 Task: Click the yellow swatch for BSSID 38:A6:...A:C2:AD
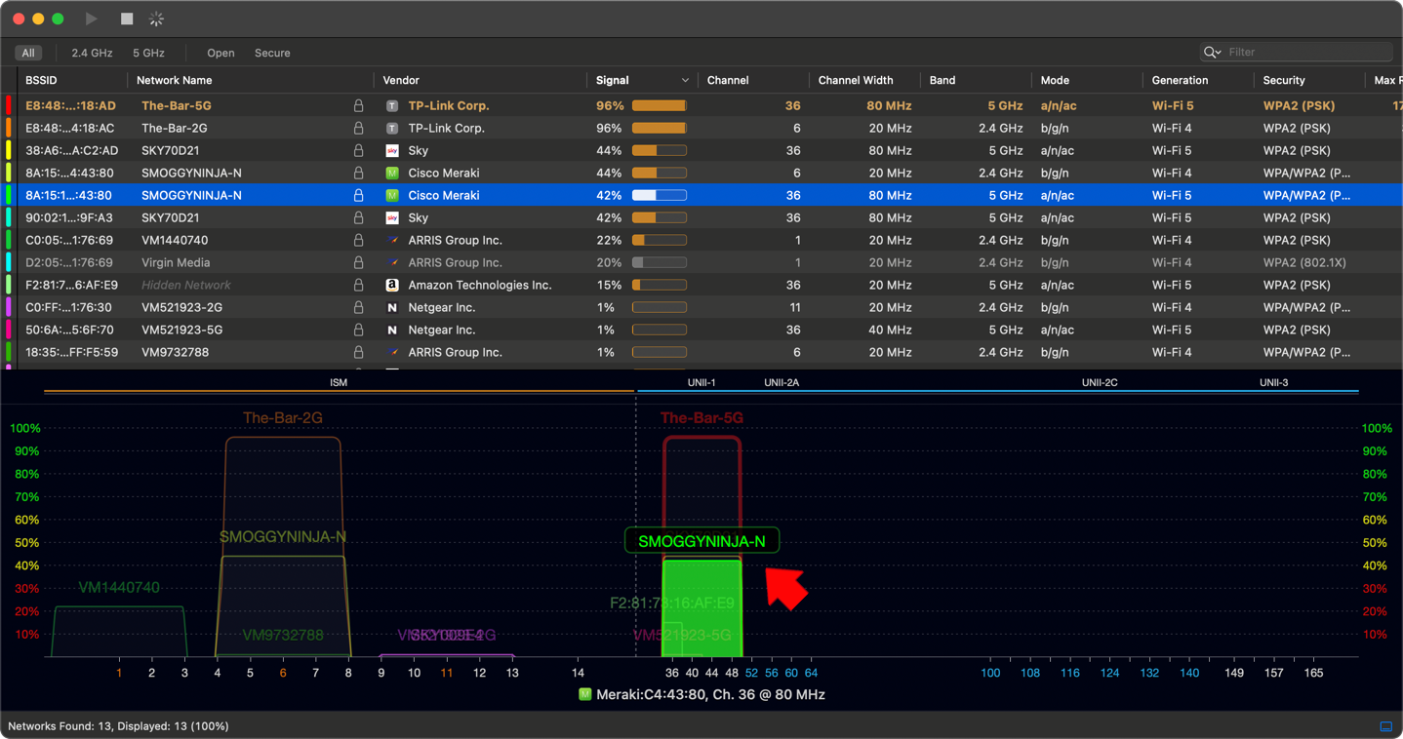(9, 150)
